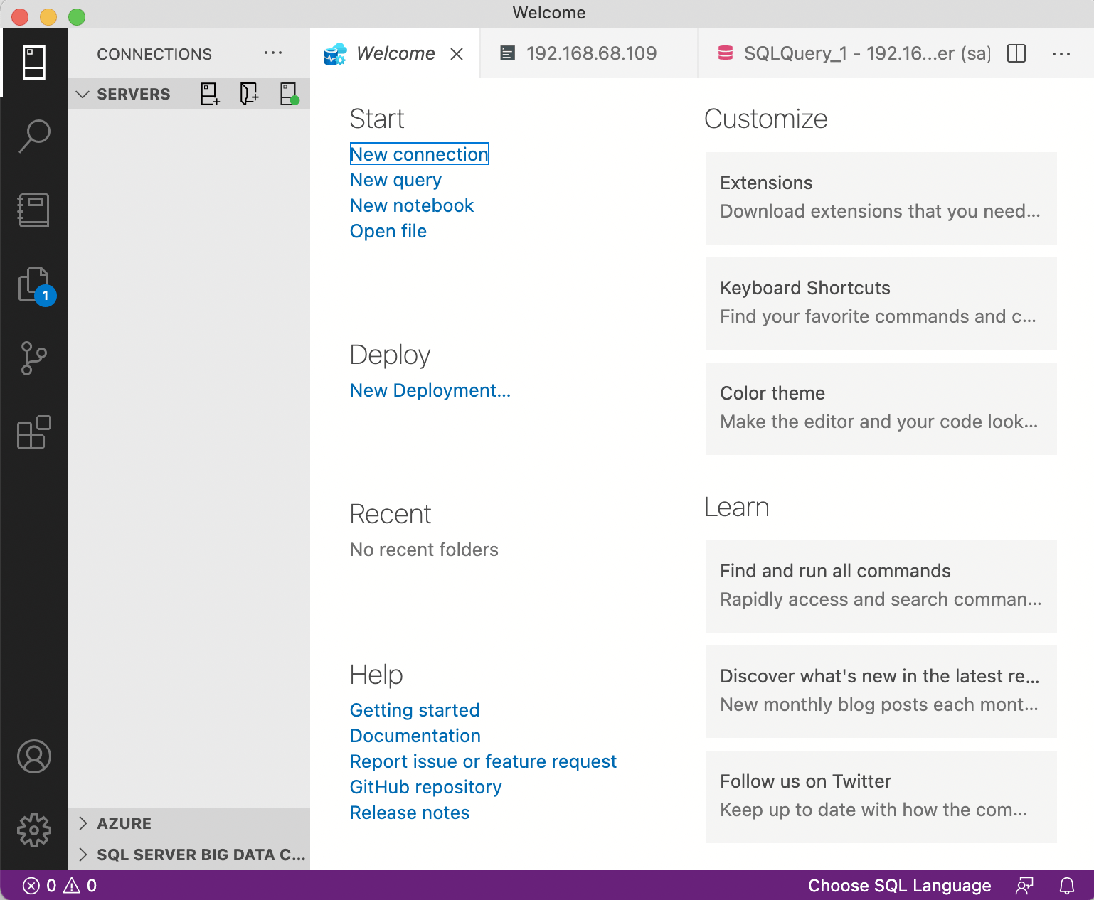Open the Notebooks view icon
The height and width of the screenshot is (900, 1094).
(x=34, y=210)
